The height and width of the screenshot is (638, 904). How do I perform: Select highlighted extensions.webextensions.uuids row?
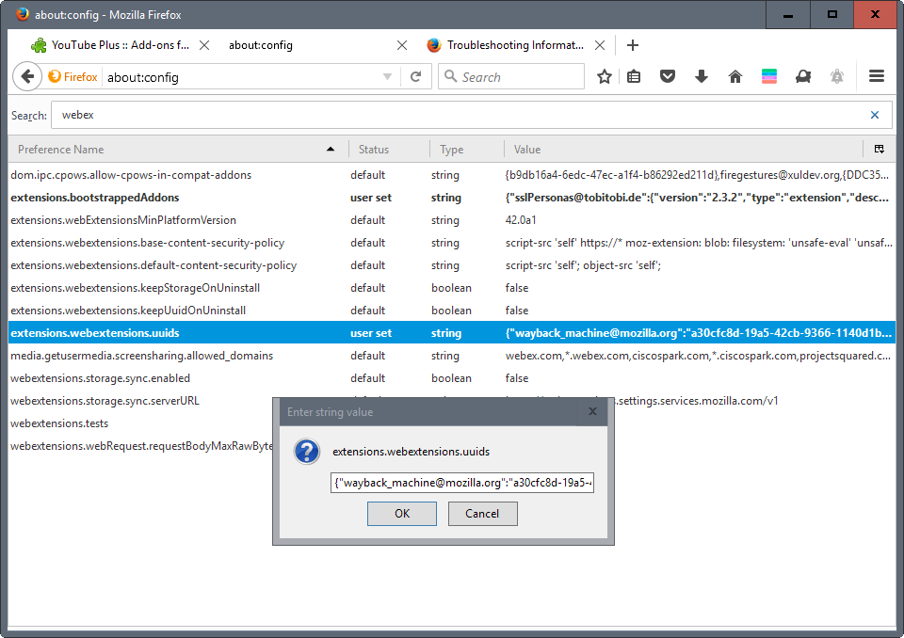(x=452, y=332)
